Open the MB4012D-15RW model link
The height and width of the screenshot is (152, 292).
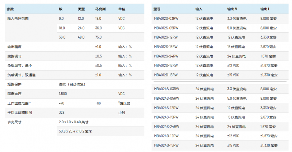pos(166,75)
